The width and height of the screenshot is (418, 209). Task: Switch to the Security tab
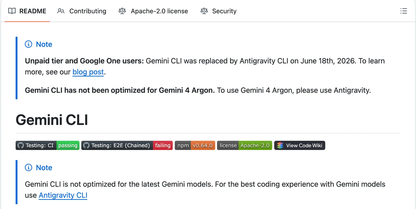(x=218, y=11)
